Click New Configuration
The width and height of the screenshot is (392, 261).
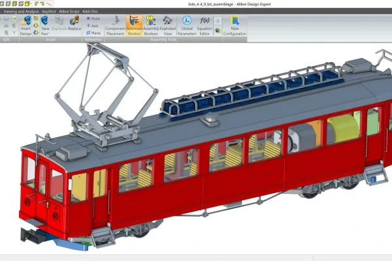click(235, 25)
